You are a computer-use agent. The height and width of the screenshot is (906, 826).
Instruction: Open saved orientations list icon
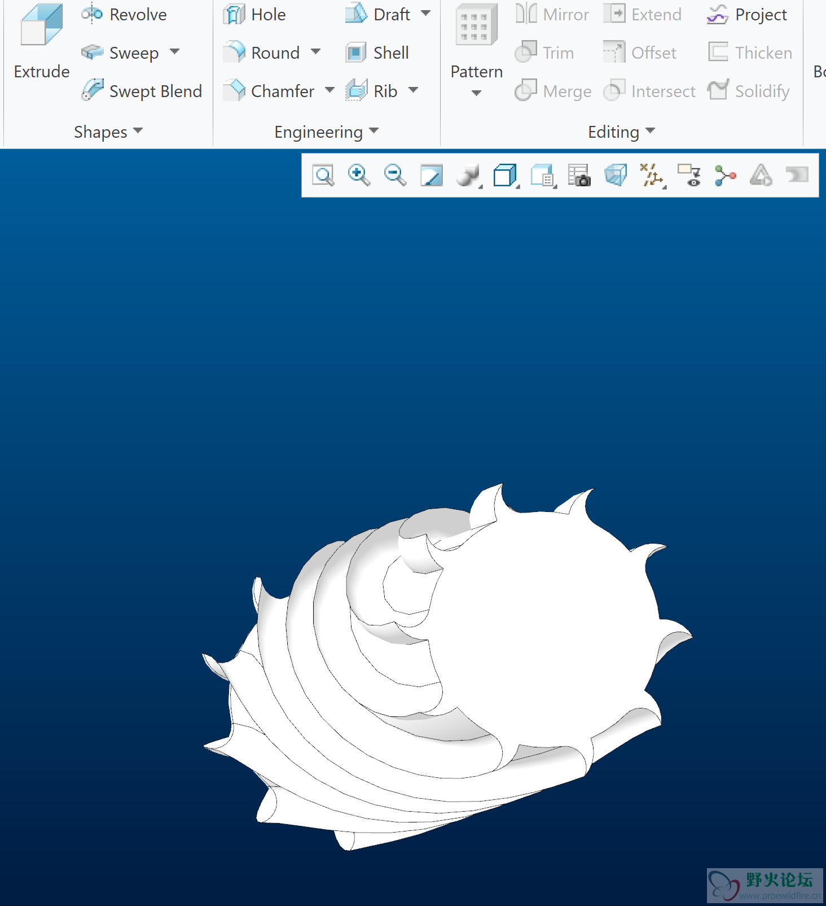pyautogui.click(x=543, y=176)
